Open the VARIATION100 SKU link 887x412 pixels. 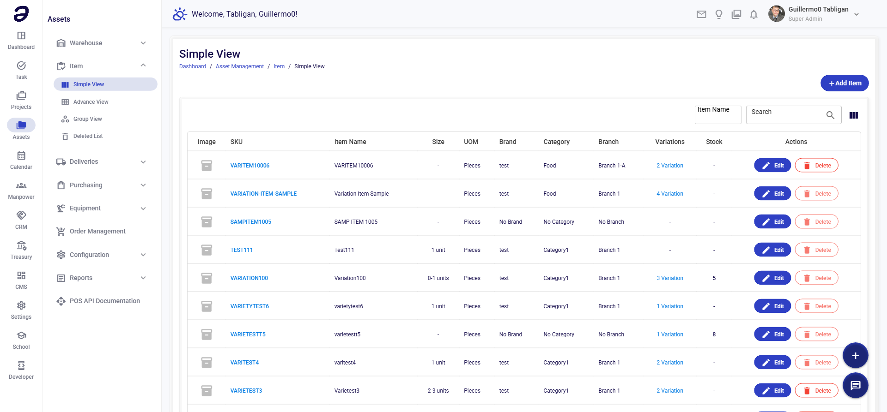point(249,278)
